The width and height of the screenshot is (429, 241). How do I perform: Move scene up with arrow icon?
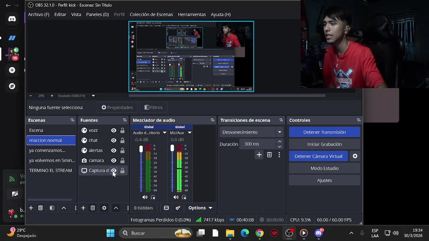coord(64,208)
